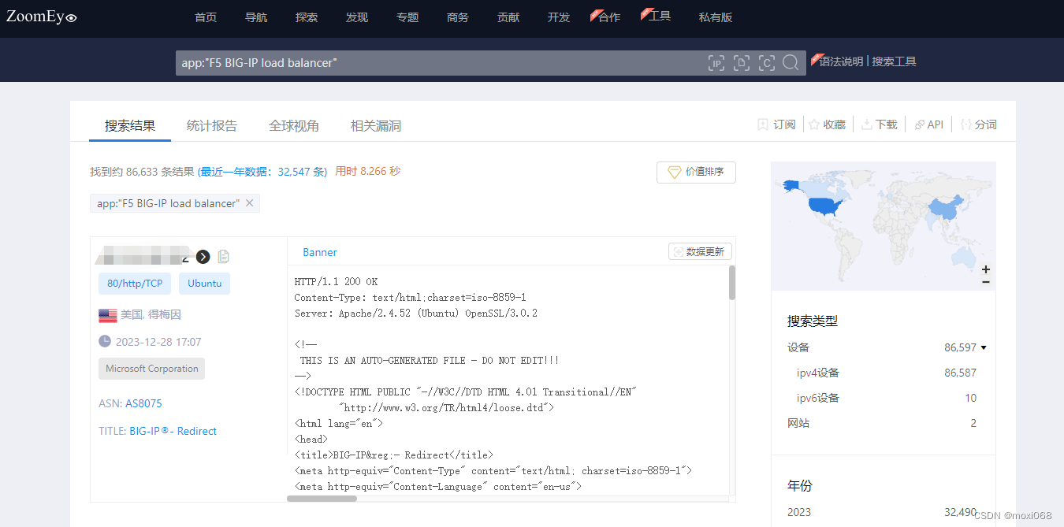Viewport: 1064px width, 527px height.
Task: Zoom out on the world map
Action: click(986, 281)
